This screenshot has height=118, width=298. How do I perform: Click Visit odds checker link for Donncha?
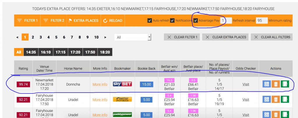(x=246, y=84)
